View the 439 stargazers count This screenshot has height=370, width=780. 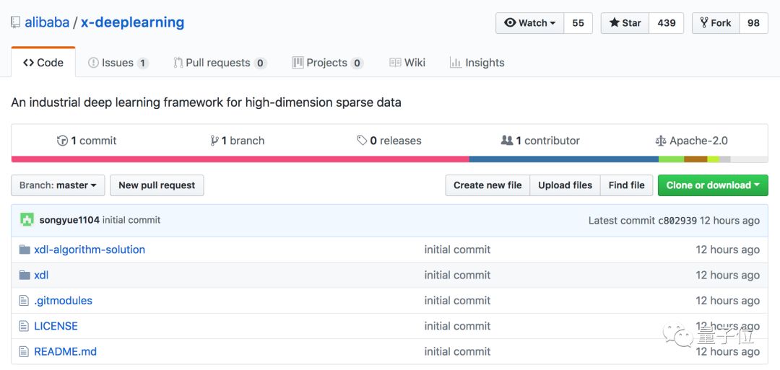tap(666, 23)
